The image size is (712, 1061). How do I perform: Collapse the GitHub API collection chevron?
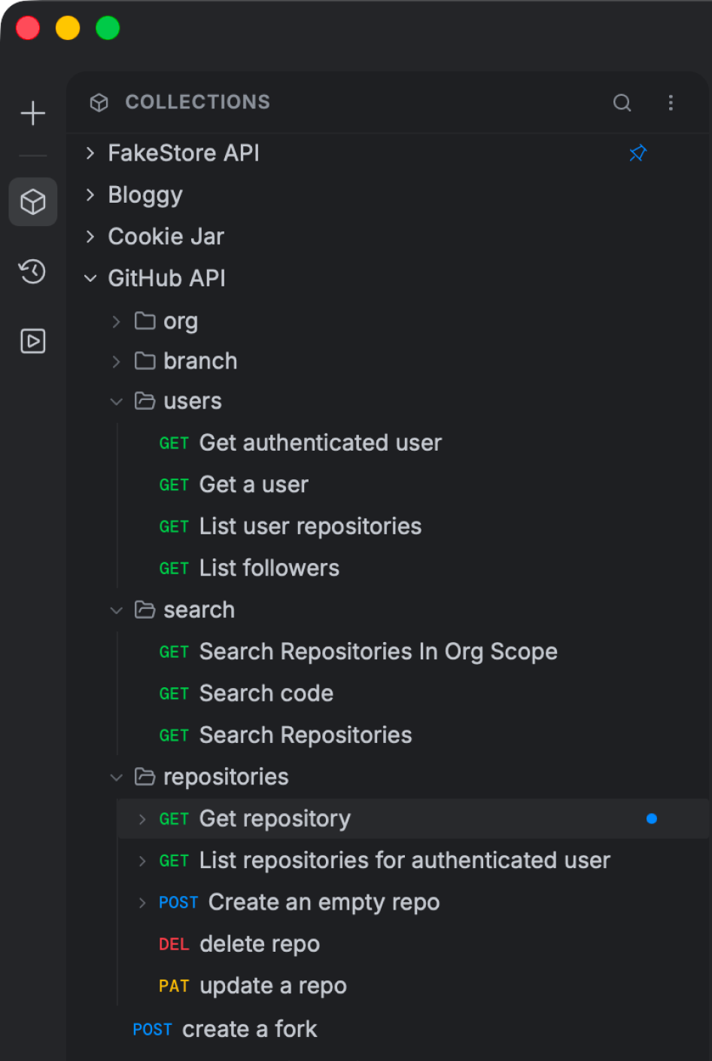click(90, 278)
